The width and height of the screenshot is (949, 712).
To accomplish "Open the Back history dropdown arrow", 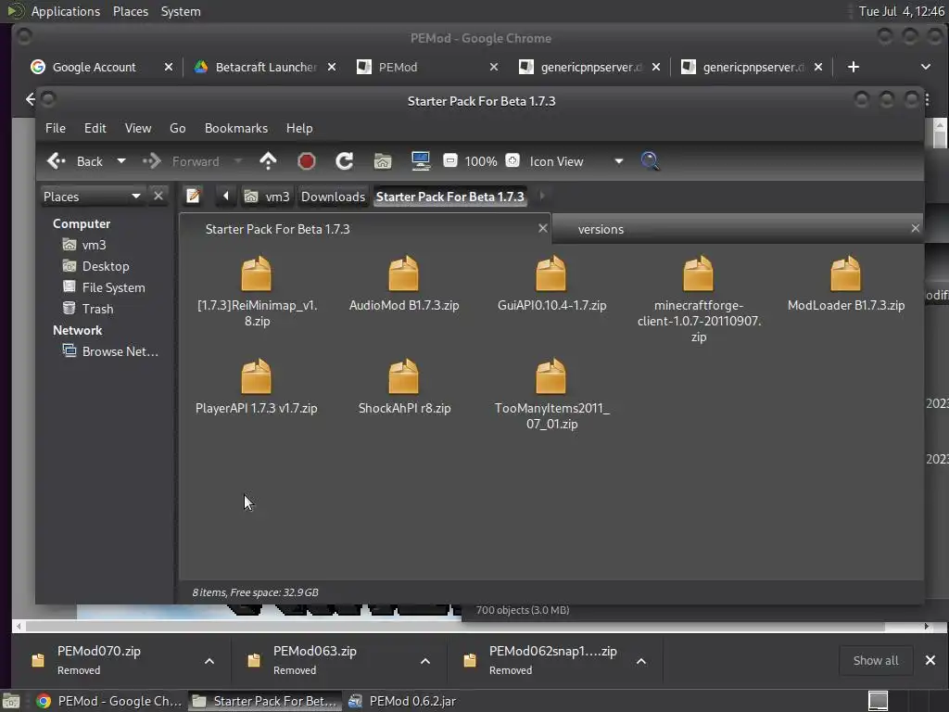I will [x=121, y=161].
